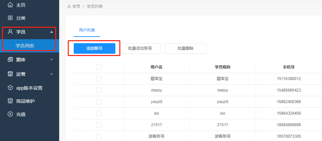The image size is (322, 141).
Task: Open the 学员列表 submenu item
Action: click(29, 46)
